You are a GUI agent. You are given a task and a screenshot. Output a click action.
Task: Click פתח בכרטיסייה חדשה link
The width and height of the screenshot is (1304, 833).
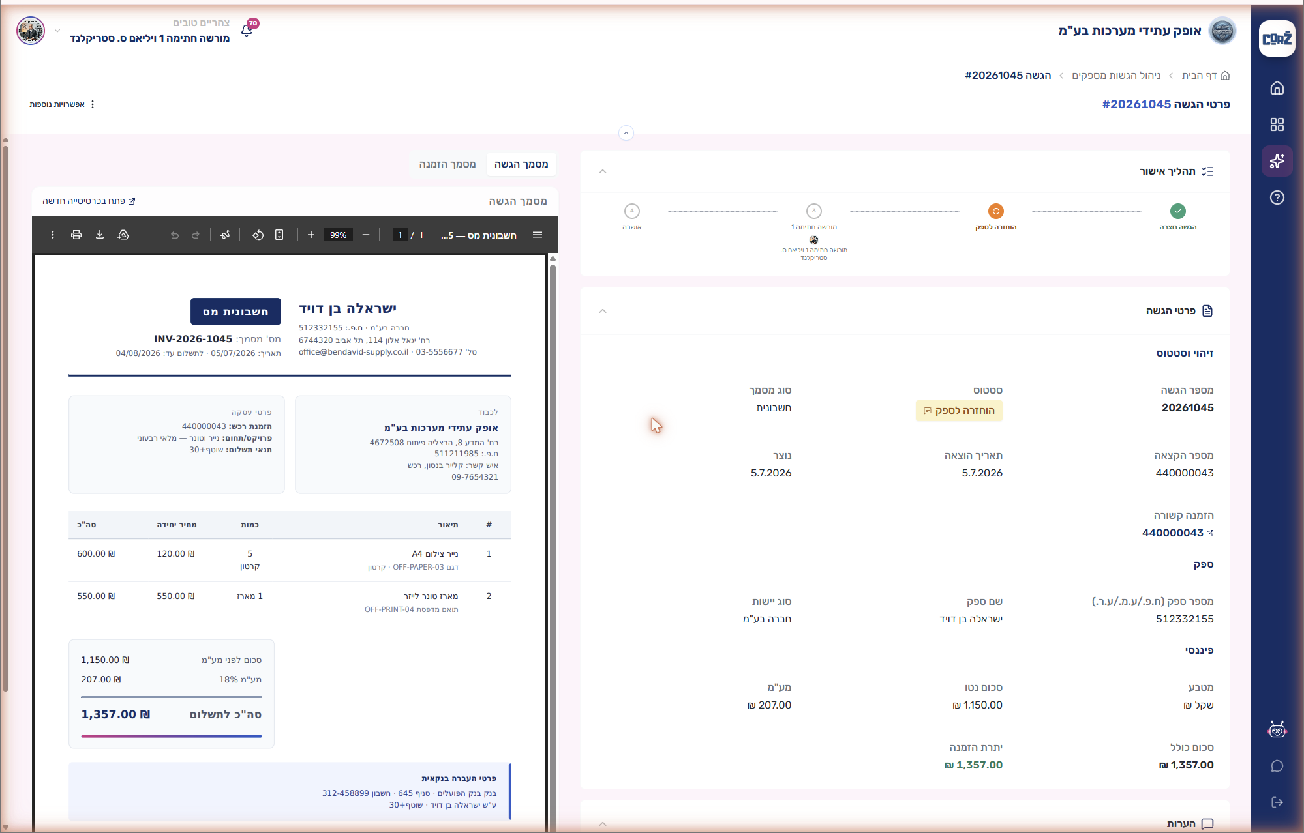[89, 201]
